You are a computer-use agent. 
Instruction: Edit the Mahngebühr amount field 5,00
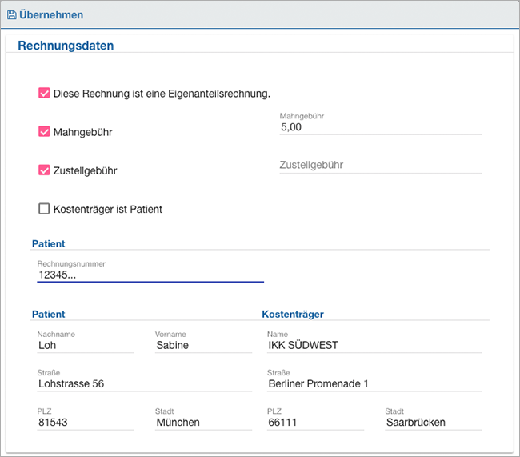(x=381, y=127)
